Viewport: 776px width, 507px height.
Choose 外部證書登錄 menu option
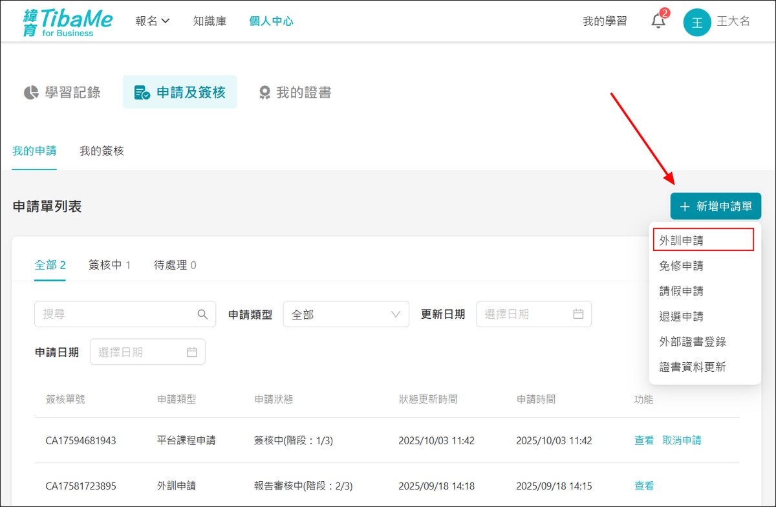click(693, 341)
